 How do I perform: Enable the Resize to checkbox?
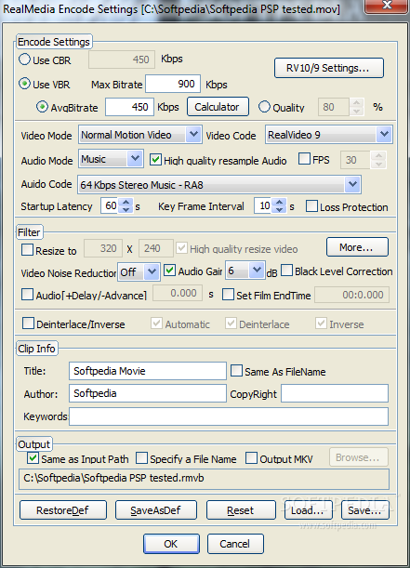(27, 249)
